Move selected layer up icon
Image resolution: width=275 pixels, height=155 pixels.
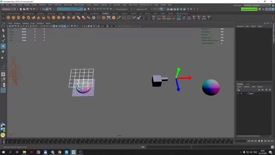coord(259,90)
